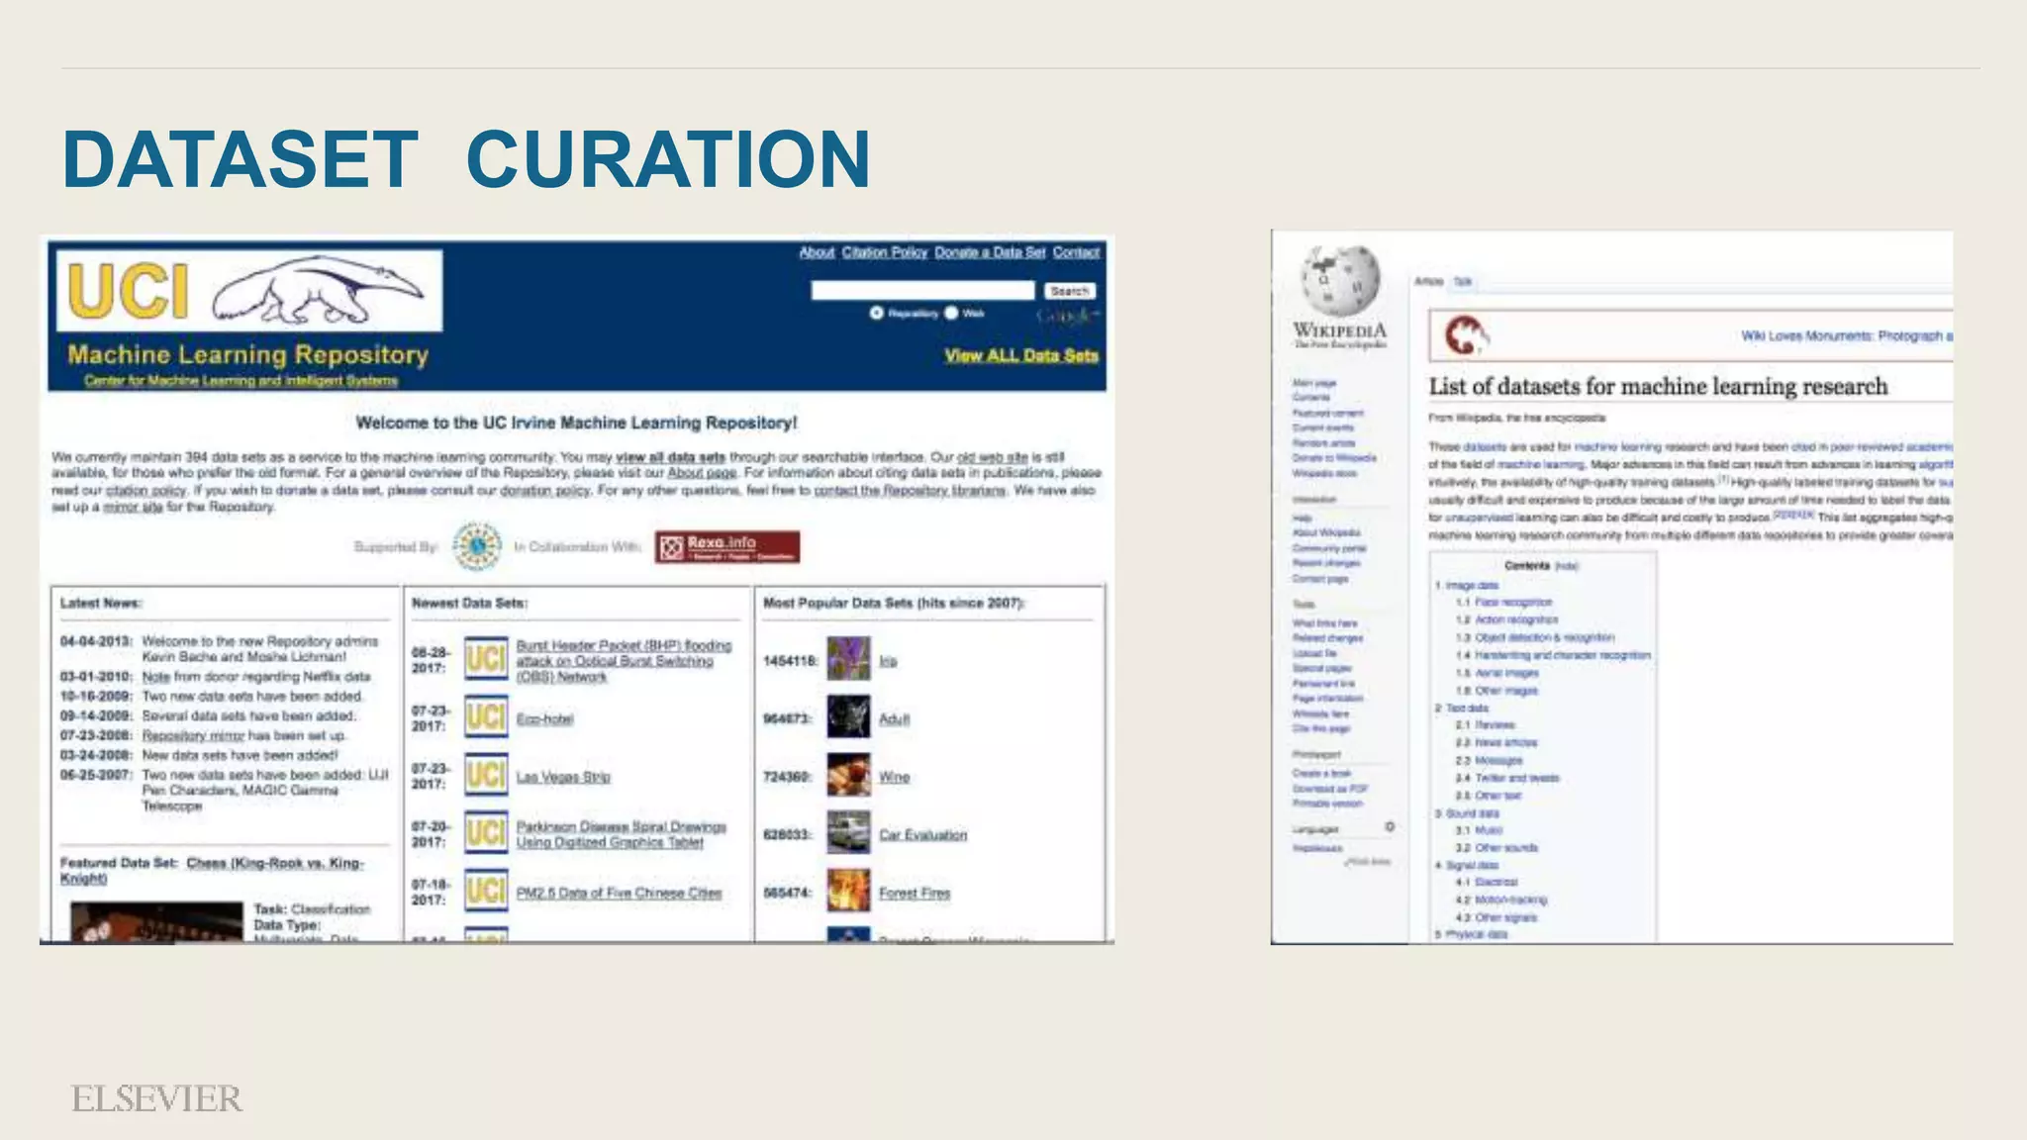
Task: Open the Iris dataset link
Action: pyautogui.click(x=888, y=661)
